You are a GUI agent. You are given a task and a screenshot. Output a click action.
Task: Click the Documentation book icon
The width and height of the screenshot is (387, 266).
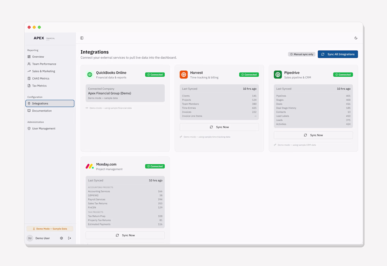point(29,111)
